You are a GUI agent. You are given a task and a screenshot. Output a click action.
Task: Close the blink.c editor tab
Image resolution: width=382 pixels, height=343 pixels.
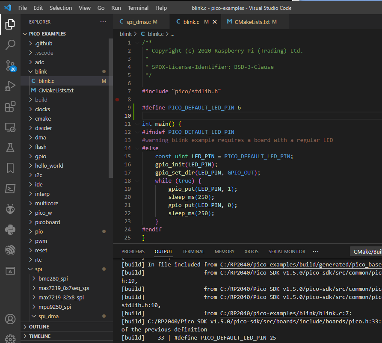[215, 22]
